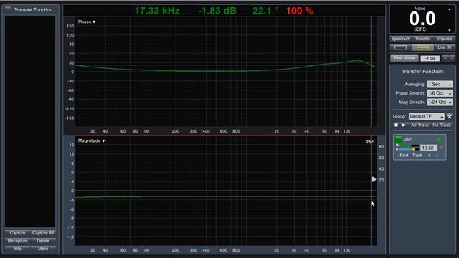
Task: Start all measurements with the play button
Action: [x=404, y=125]
